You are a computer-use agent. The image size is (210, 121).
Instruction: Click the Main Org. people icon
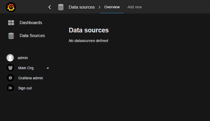10,68
